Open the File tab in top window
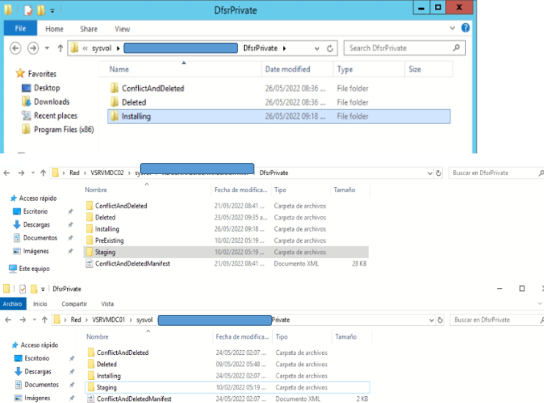547x403 pixels. click(20, 28)
